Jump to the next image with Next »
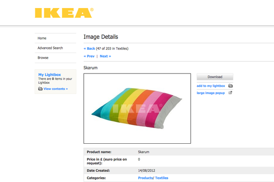The image size is (274, 182). click(105, 57)
